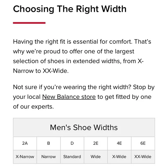
Task: Click the text 'Narrow to XX-Wide.'
Action: [41, 71]
